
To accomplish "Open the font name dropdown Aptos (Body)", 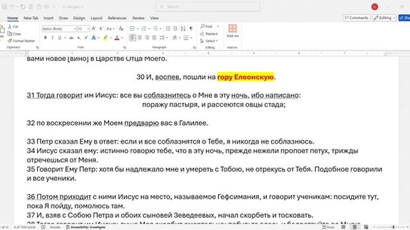I will tap(75, 28).
